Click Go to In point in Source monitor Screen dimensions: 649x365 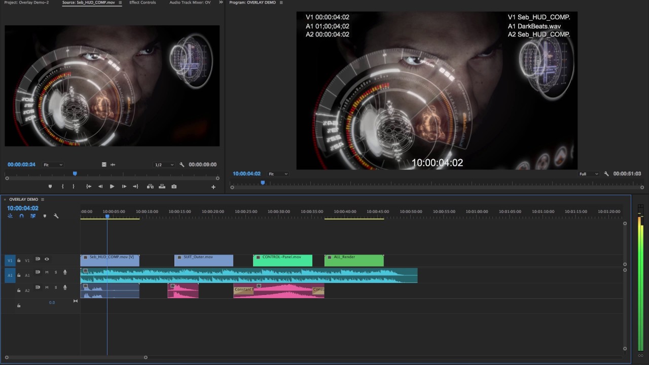pos(89,187)
